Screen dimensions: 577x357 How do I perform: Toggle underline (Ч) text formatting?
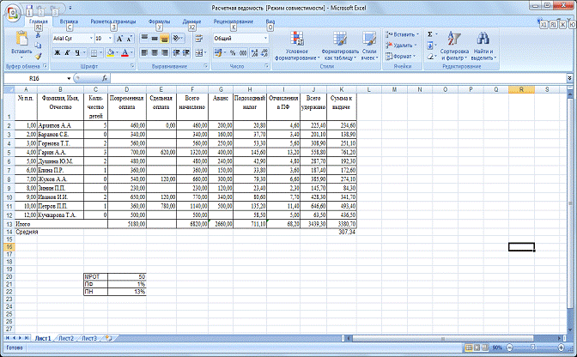(76, 52)
